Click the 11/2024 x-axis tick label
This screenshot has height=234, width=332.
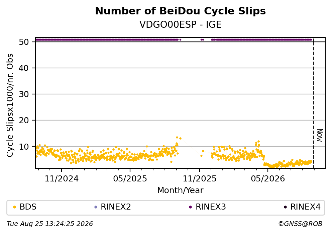tap(62, 179)
